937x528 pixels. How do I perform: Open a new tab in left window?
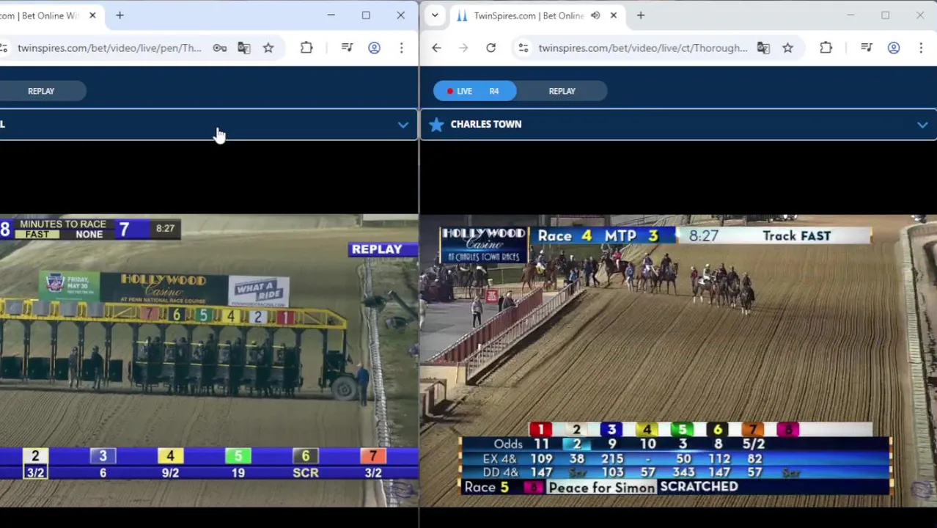point(120,15)
